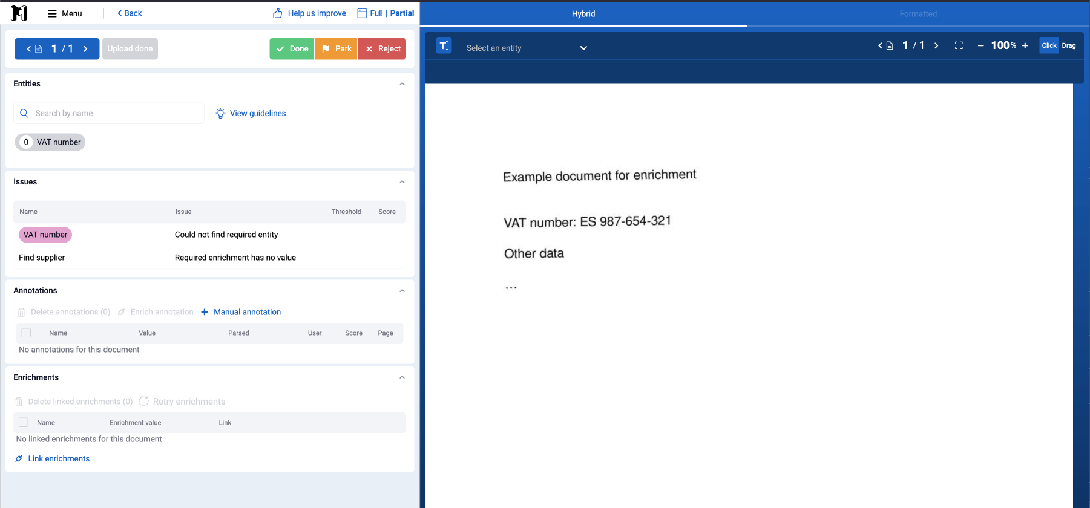Switch to Full layout view
The height and width of the screenshot is (508, 1090).
(x=376, y=13)
